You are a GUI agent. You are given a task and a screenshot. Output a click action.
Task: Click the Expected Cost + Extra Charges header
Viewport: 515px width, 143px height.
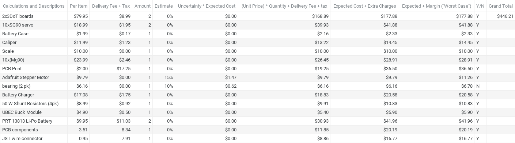(x=365, y=6)
